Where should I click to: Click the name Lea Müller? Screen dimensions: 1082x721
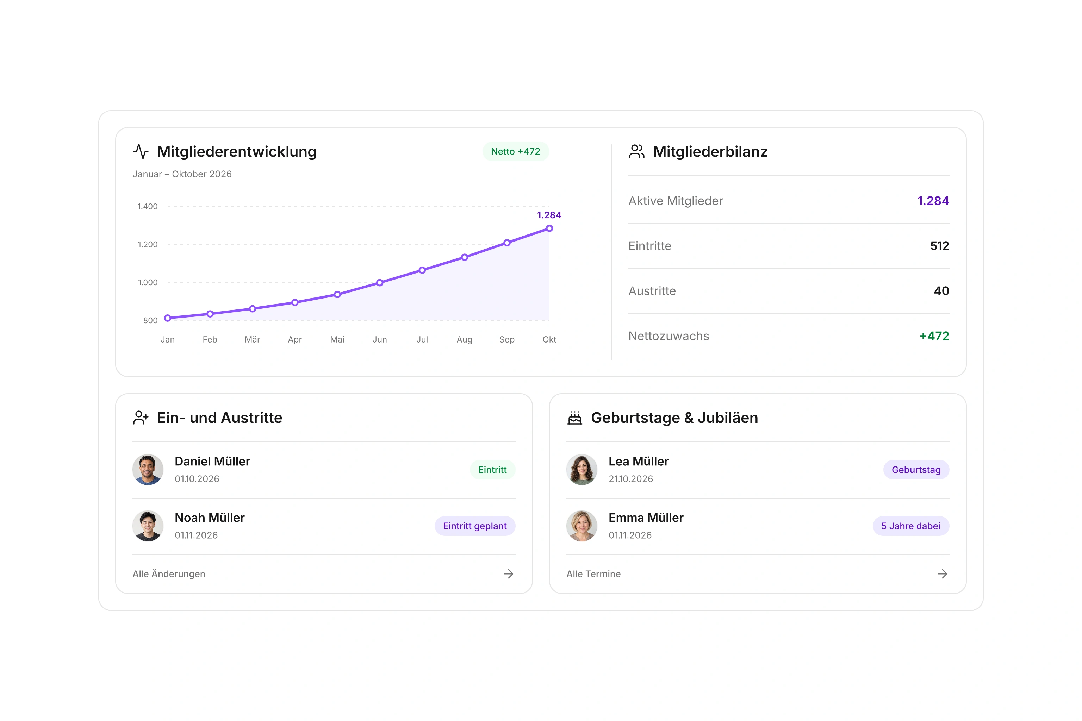pos(639,461)
